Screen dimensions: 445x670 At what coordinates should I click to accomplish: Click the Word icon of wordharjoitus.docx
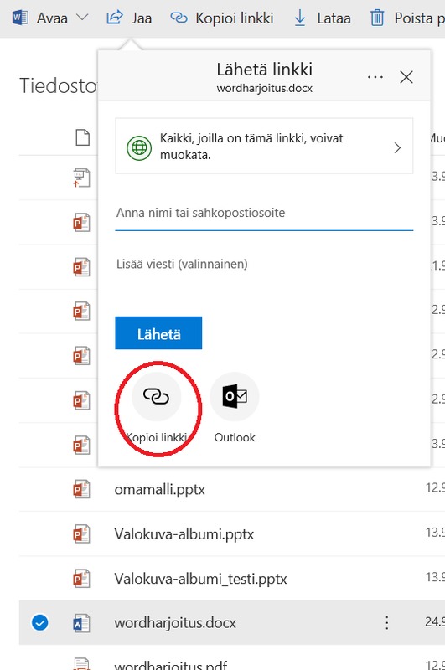pos(81,623)
